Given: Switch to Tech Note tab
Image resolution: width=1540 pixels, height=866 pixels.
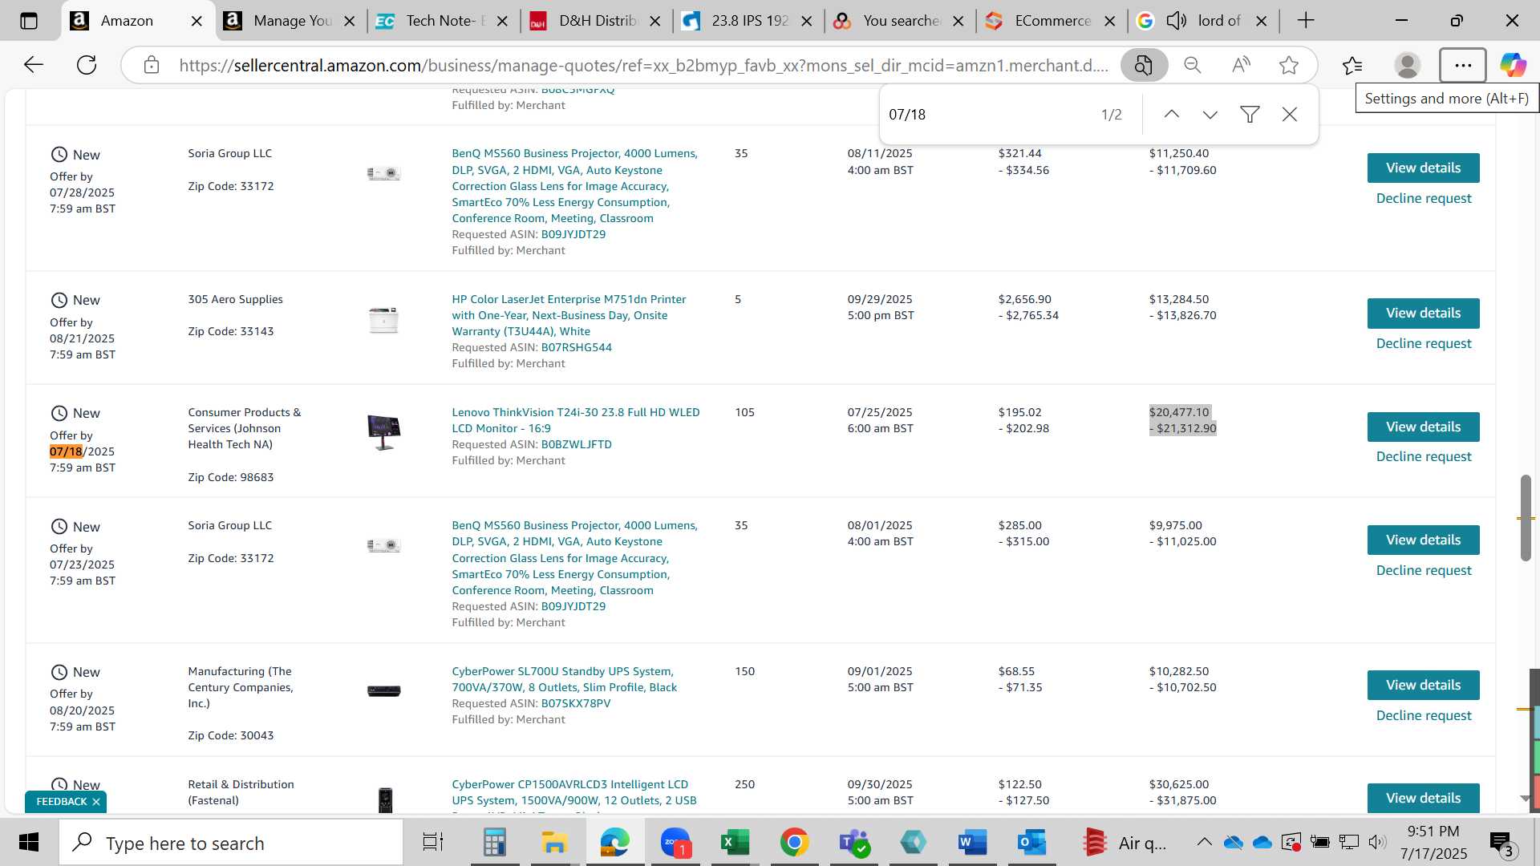Looking at the screenshot, I should [x=444, y=21].
